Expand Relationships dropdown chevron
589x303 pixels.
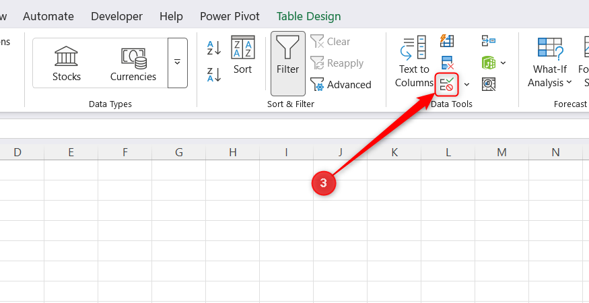(x=504, y=63)
